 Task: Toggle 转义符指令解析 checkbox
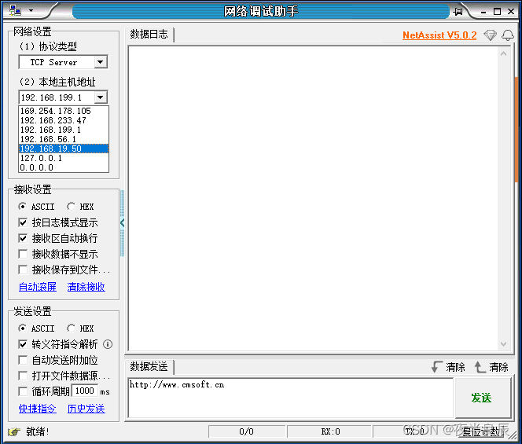pyautogui.click(x=23, y=344)
